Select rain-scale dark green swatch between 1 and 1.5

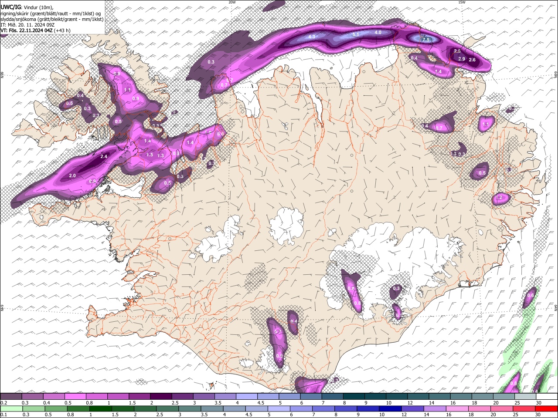pyautogui.click(x=100, y=408)
